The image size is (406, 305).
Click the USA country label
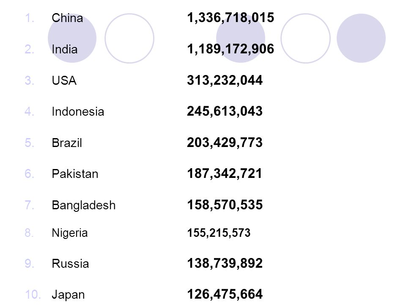64,80
